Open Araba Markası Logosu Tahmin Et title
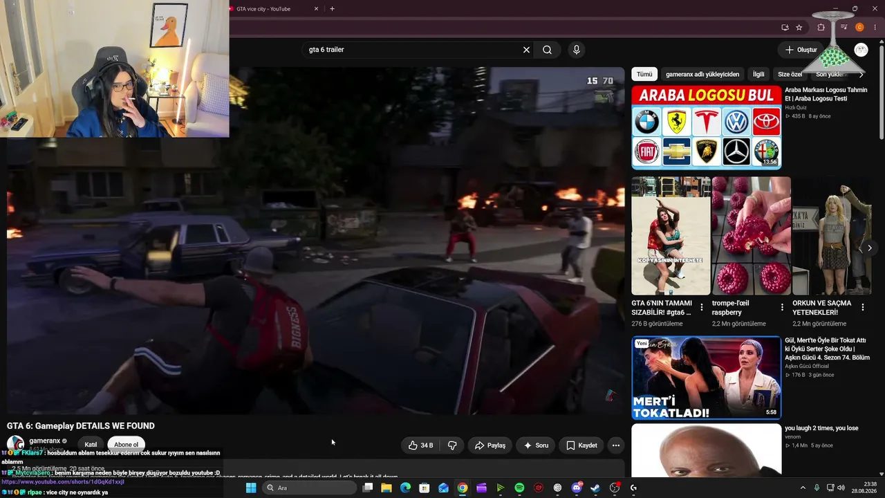Viewport: 885px width, 498px height. coord(826,94)
